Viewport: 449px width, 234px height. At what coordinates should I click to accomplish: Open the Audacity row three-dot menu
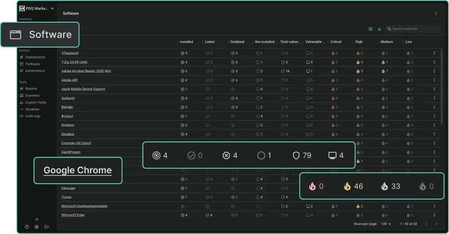[x=434, y=98]
